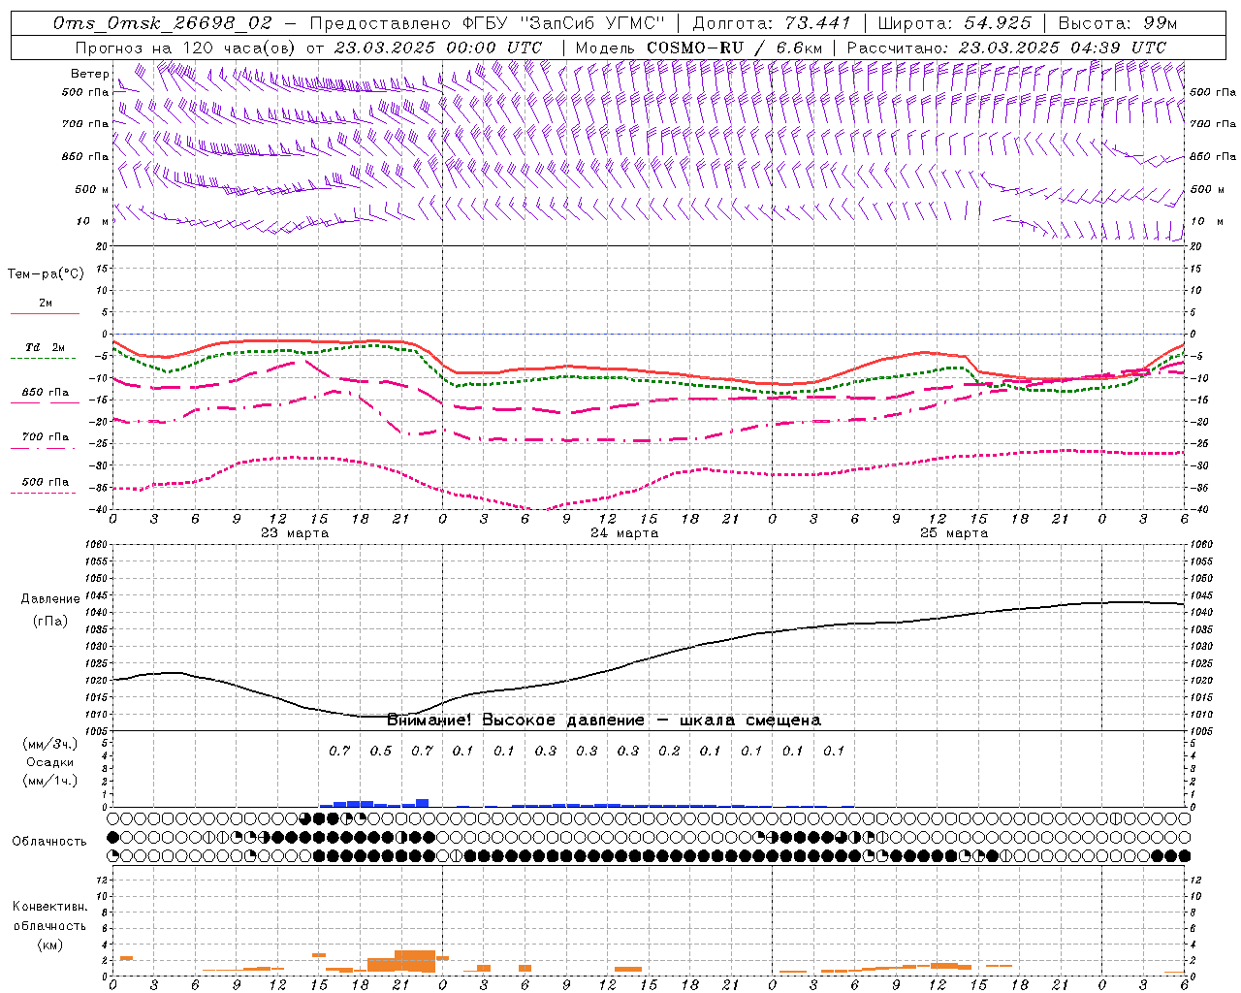Click the Долгота: 73.441 header value
Screen dimensions: 1241x993
(x=772, y=23)
